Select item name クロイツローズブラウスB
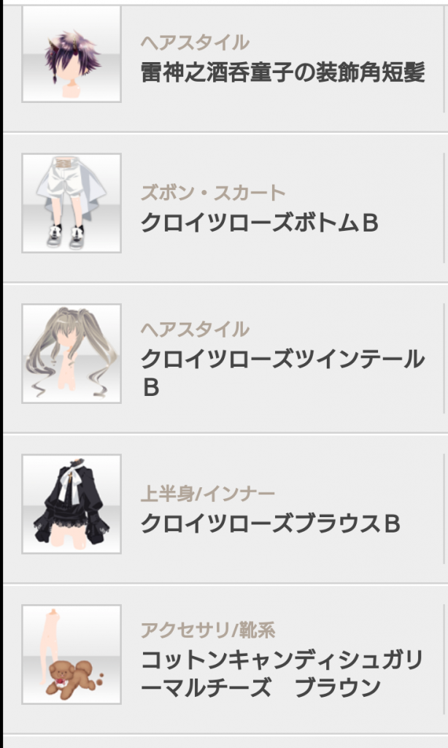448x748 pixels. coord(270,524)
